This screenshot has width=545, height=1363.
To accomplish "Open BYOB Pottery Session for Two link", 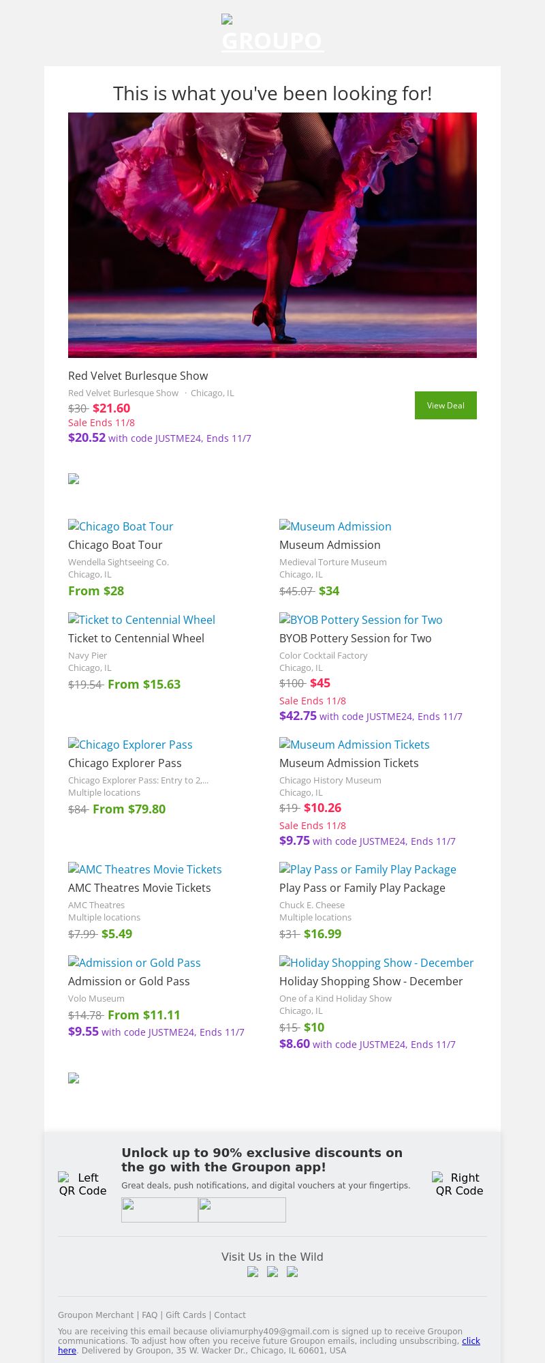I will (x=361, y=620).
